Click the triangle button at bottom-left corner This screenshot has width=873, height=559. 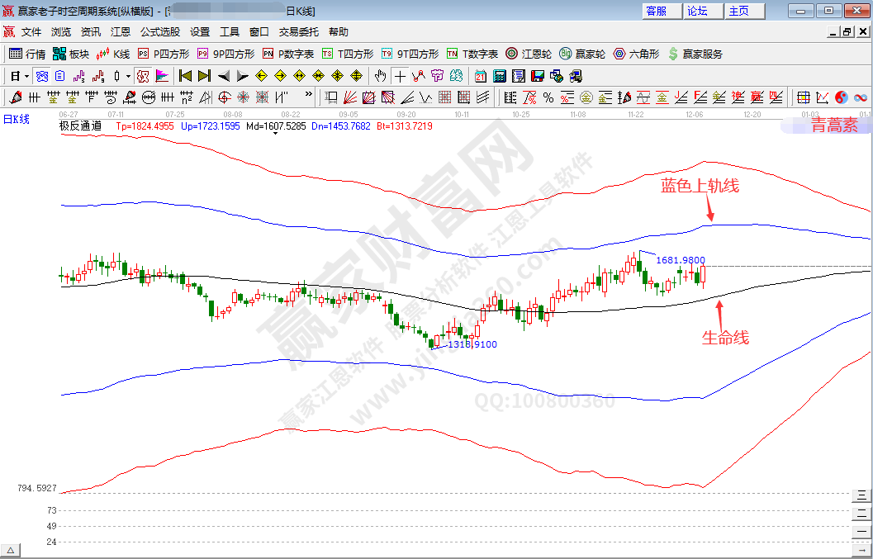click(x=11, y=550)
